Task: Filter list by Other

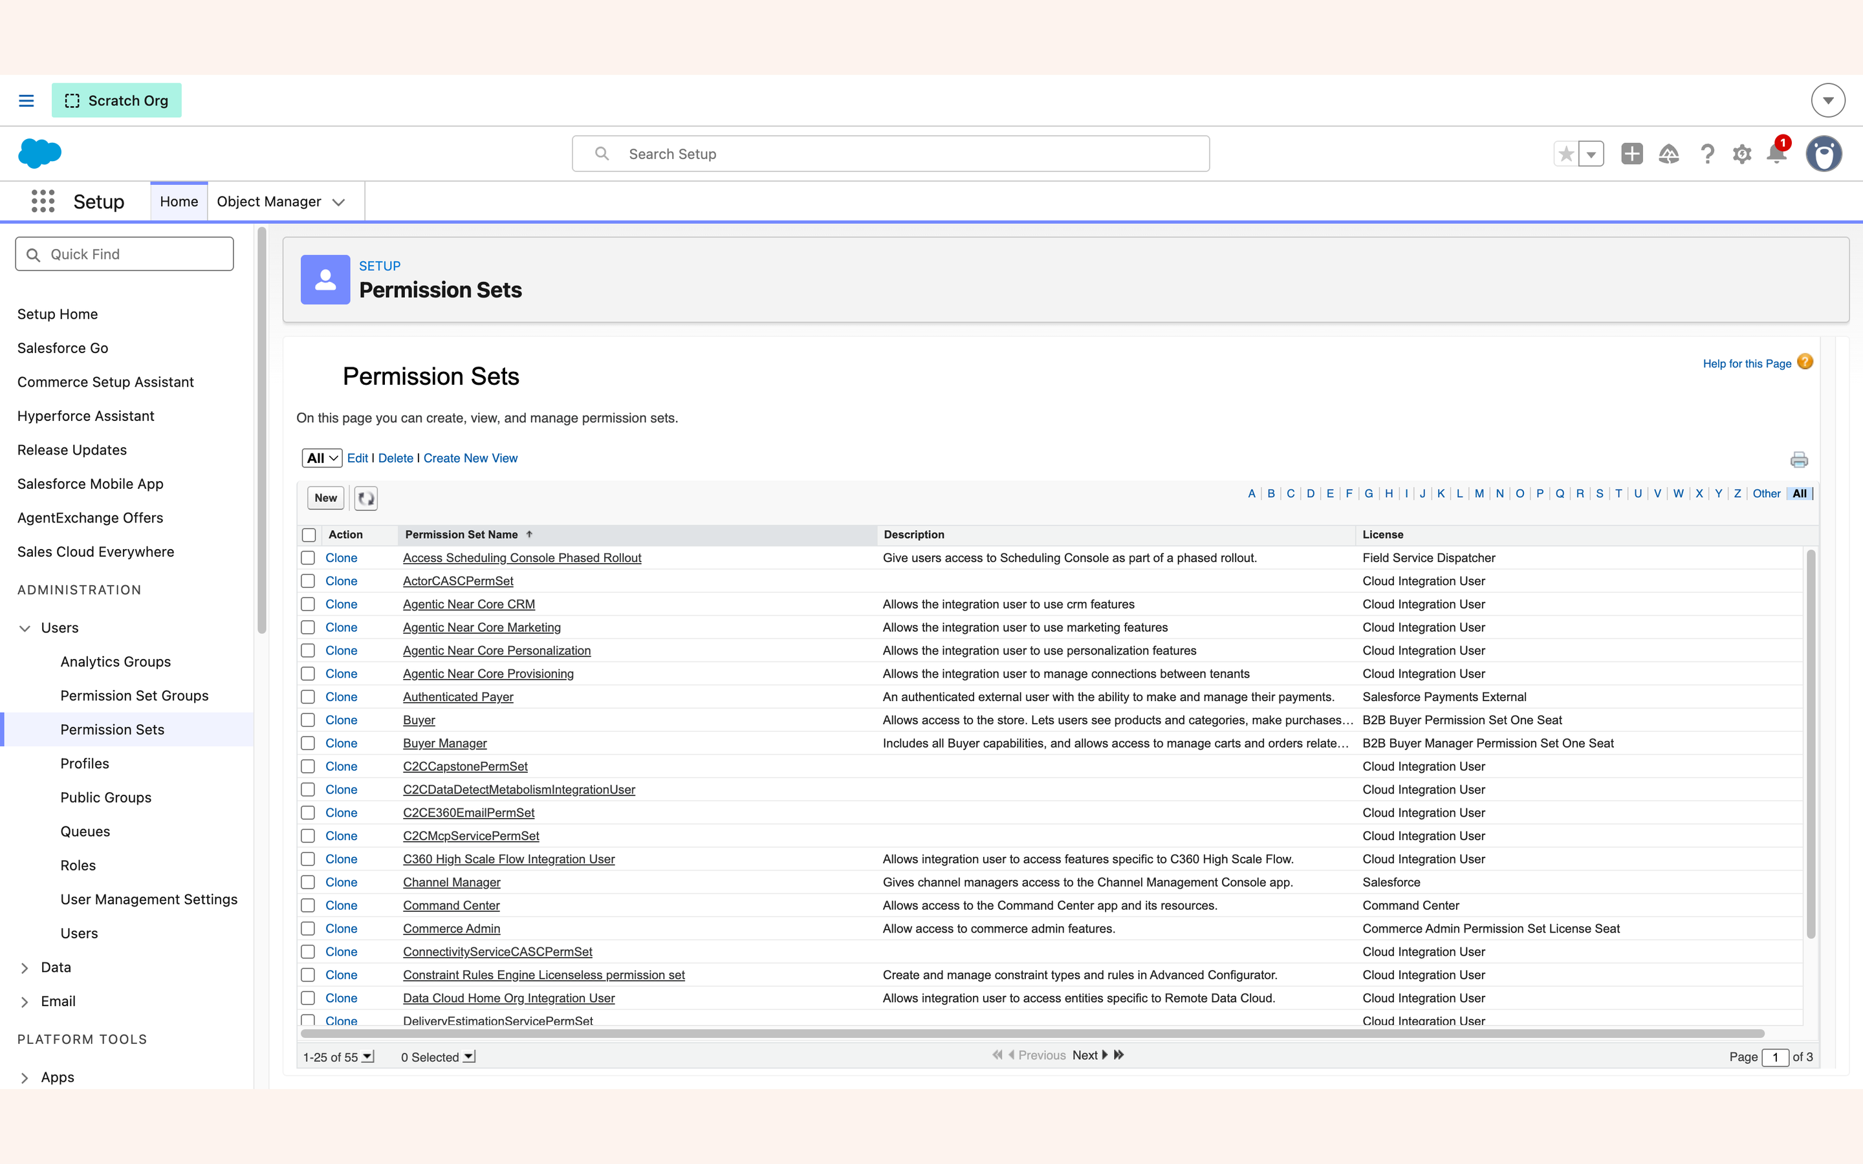Action: point(1766,493)
